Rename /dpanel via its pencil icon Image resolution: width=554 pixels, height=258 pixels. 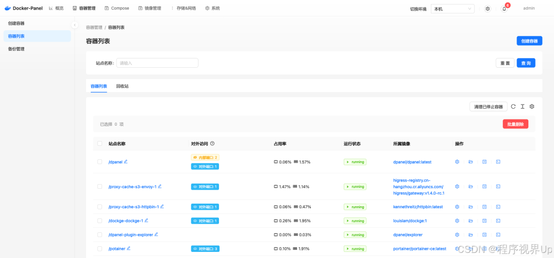[x=126, y=162]
